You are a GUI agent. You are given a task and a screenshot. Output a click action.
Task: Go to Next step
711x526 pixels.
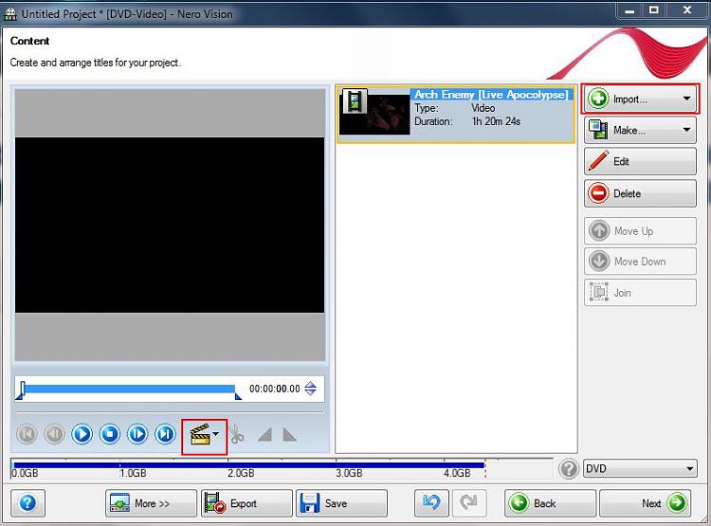(646, 503)
